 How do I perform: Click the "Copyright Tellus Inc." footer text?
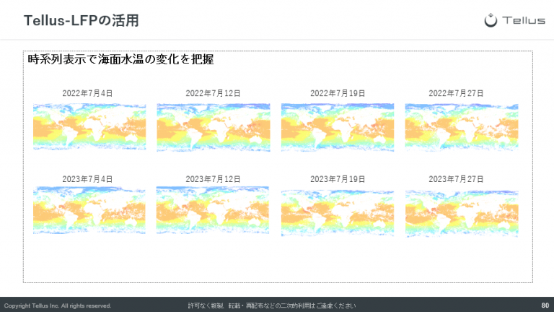click(58, 305)
